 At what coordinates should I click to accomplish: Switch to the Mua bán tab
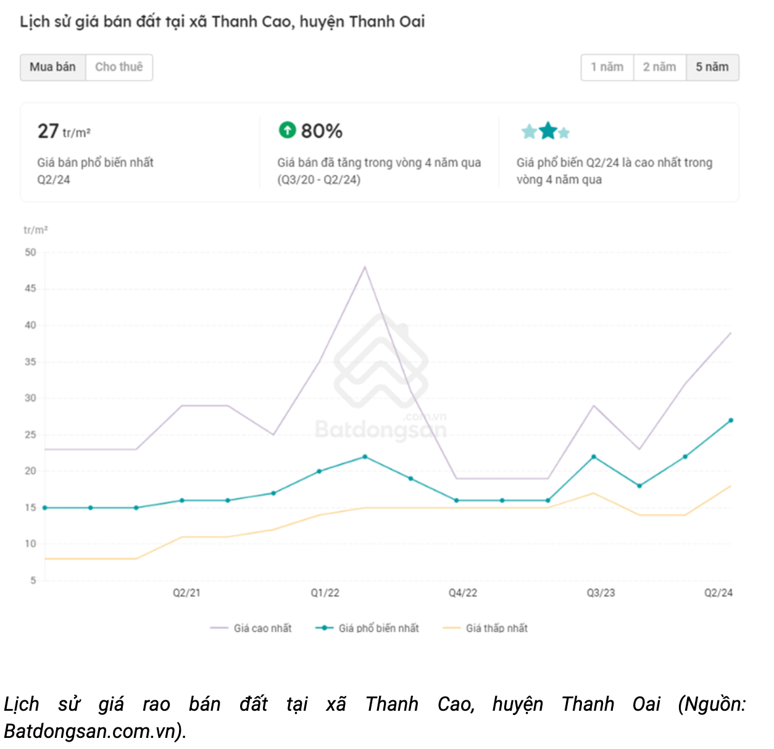[53, 67]
